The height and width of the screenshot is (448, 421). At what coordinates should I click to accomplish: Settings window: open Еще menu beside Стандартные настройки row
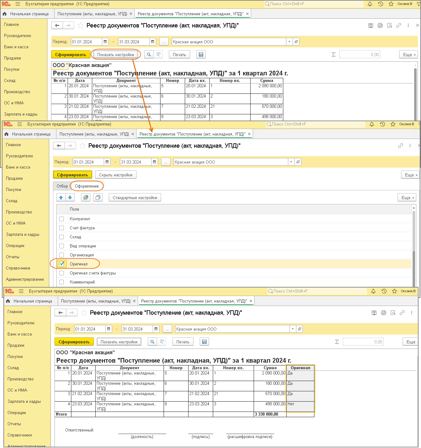pos(407,198)
